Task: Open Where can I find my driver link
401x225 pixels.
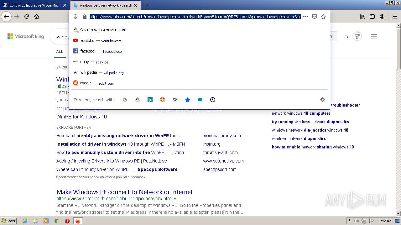Action: [117, 169]
